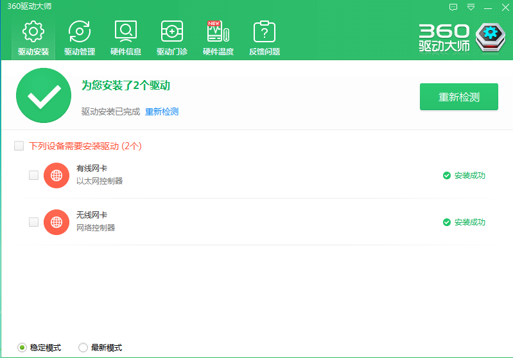The height and width of the screenshot is (358, 513).
Task: Click the 无线网卡 red globe icon
Action: point(57,222)
